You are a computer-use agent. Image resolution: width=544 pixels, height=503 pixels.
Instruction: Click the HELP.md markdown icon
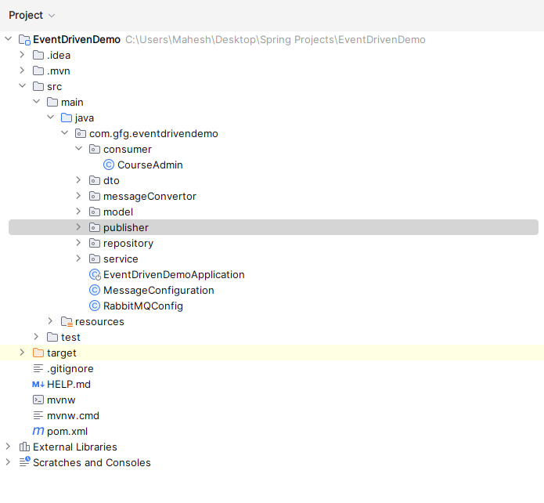[x=38, y=384]
